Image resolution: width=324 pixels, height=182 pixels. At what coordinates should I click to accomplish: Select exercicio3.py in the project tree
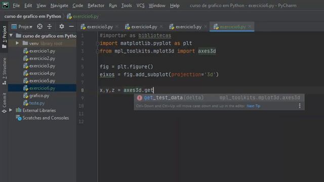pyautogui.click(x=39, y=66)
